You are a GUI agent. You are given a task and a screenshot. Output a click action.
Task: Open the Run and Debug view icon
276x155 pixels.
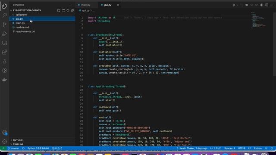[x=5, y=34]
